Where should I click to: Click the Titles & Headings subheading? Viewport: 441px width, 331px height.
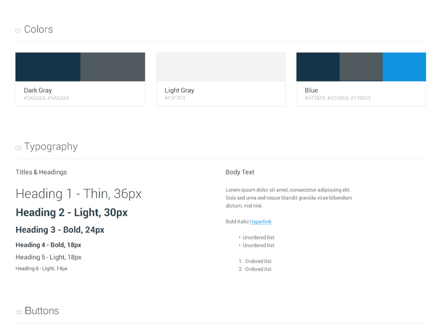point(41,172)
